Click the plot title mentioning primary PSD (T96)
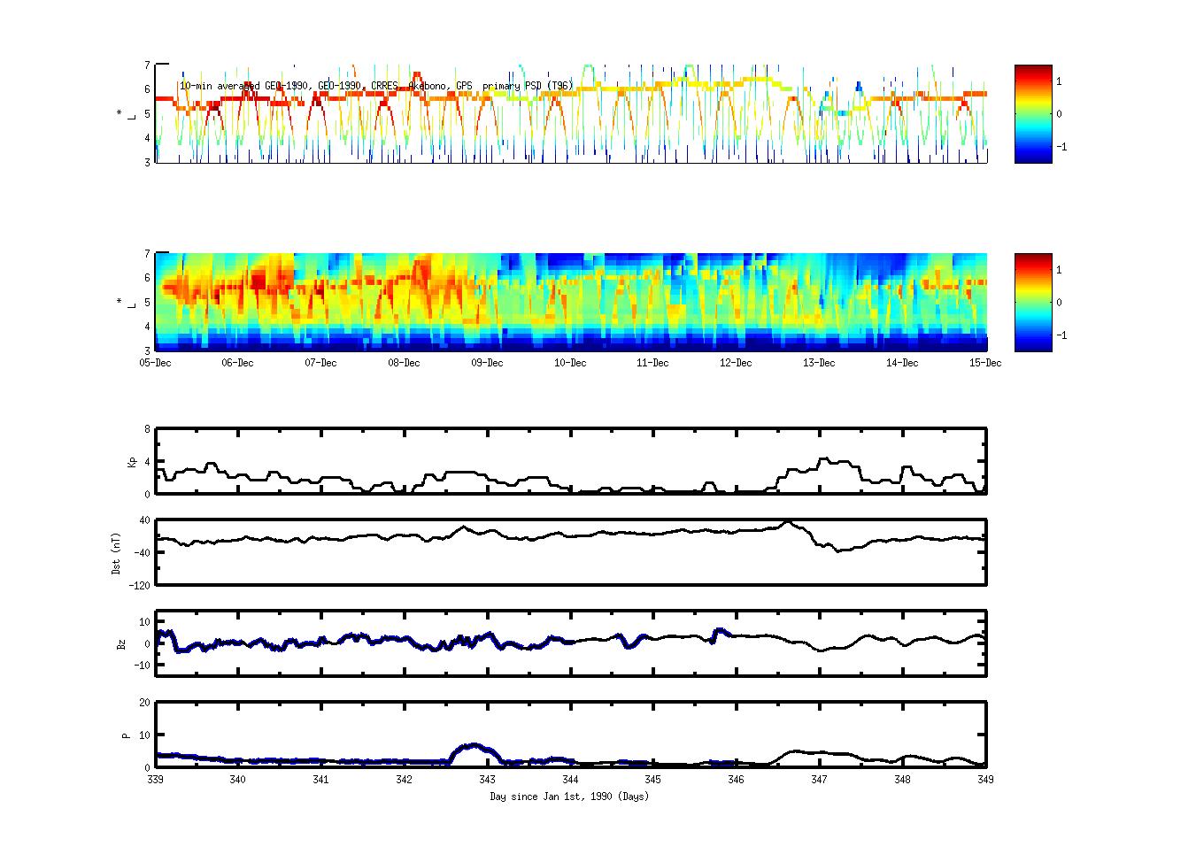The width and height of the screenshot is (1196, 862). point(376,86)
